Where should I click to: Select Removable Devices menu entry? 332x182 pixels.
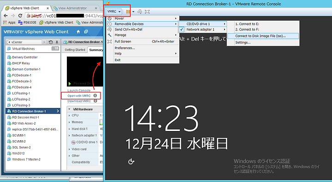point(142,24)
